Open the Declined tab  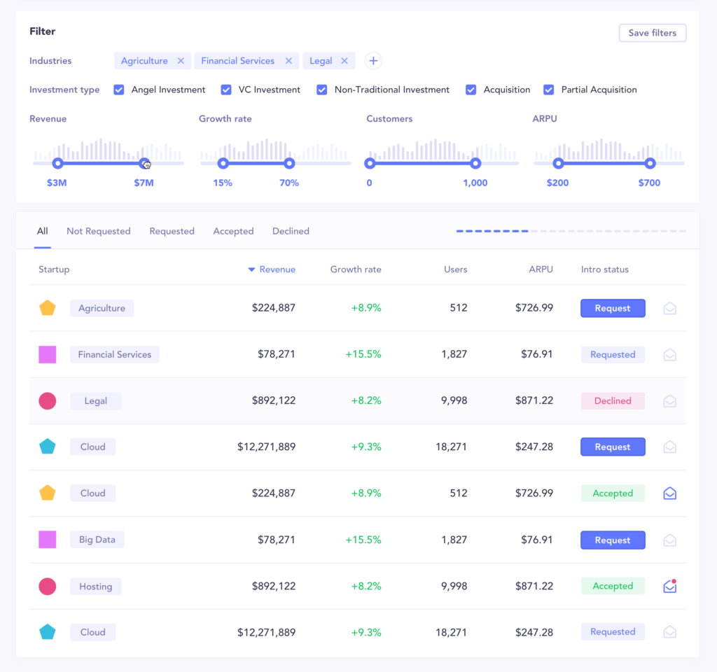pos(291,231)
